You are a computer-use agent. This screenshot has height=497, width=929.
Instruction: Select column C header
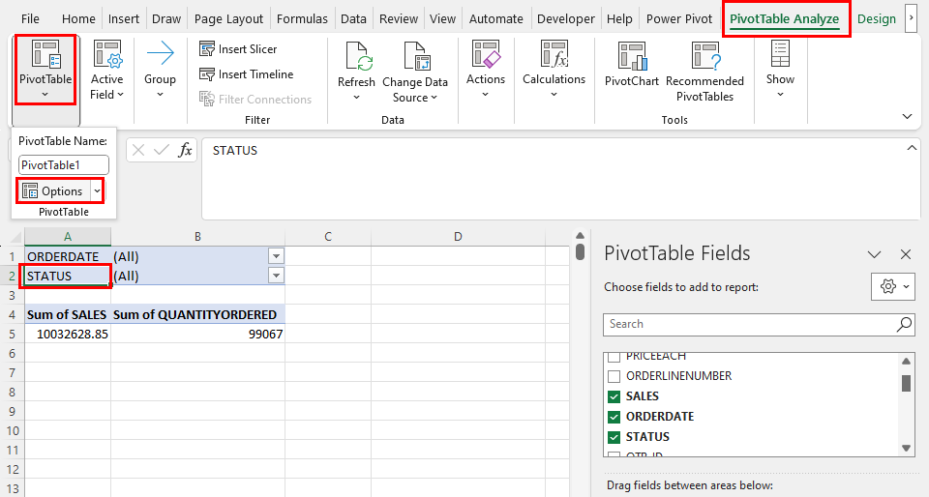[328, 237]
